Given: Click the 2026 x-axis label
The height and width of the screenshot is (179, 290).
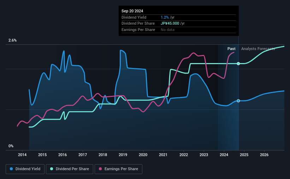Looking at the screenshot, I should (264, 155).
